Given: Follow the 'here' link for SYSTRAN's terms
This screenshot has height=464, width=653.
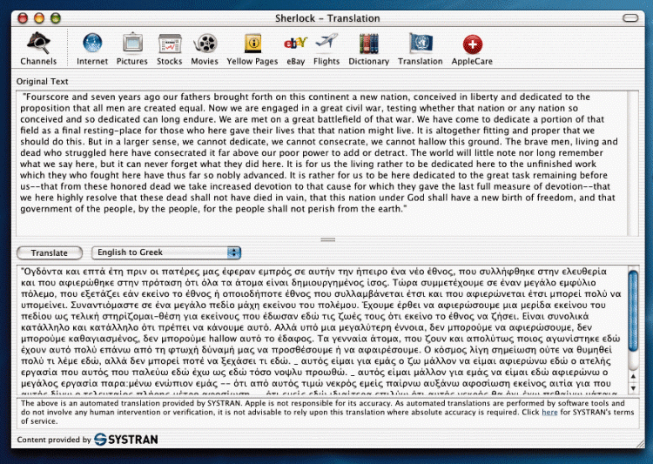Looking at the screenshot, I should click(549, 412).
